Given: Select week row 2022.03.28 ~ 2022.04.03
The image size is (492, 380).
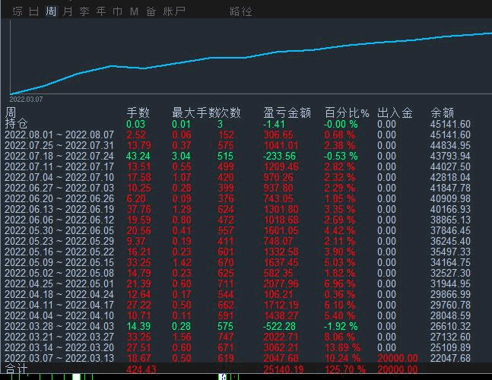Looking at the screenshot, I should [x=59, y=326].
